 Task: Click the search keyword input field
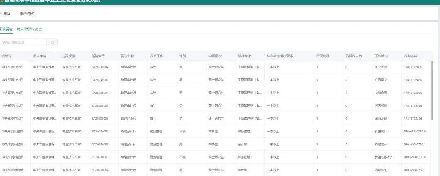[x=24, y=42]
